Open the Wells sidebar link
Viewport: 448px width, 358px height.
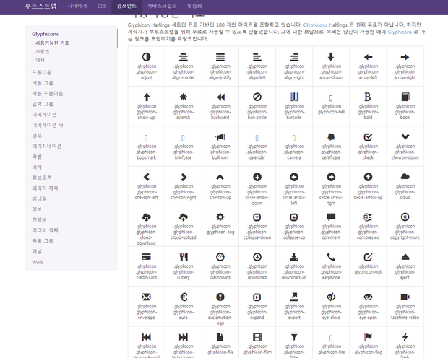pyautogui.click(x=38, y=262)
